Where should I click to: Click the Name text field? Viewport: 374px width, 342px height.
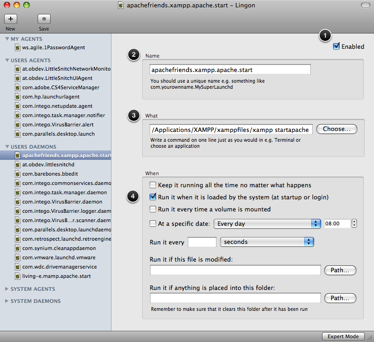coord(230,70)
